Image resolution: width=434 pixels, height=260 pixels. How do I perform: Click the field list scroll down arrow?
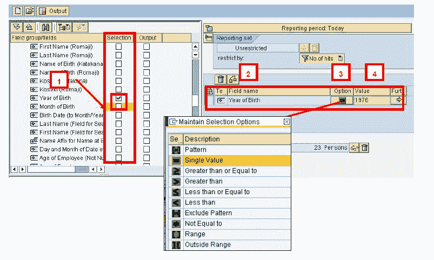(x=196, y=55)
